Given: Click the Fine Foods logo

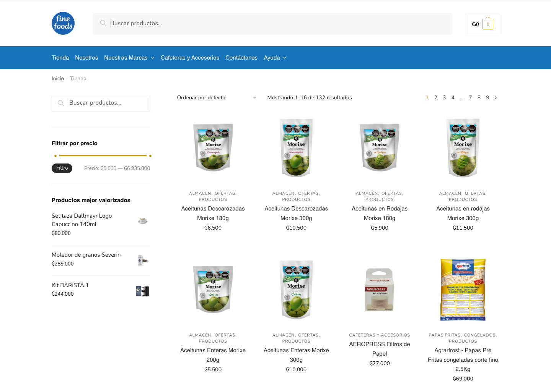Looking at the screenshot, I should pos(63,23).
